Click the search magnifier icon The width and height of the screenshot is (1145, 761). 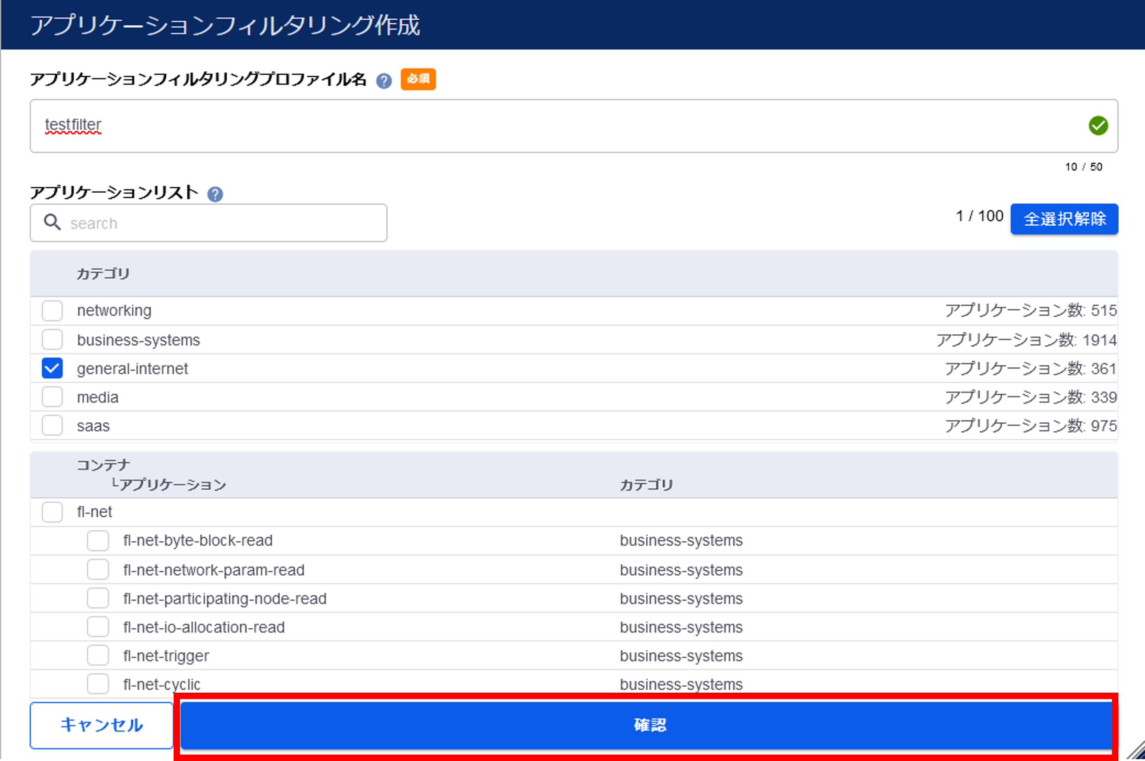click(x=52, y=223)
